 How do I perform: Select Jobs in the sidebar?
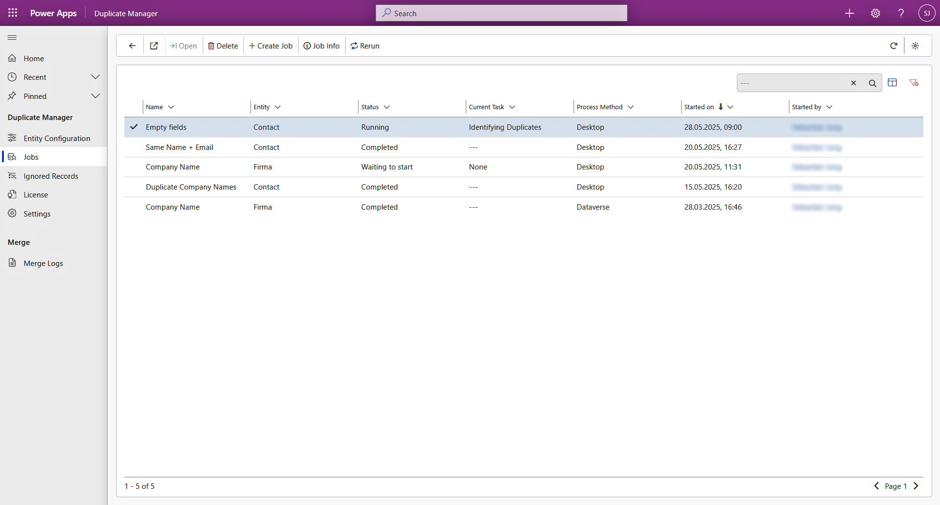[54, 157]
